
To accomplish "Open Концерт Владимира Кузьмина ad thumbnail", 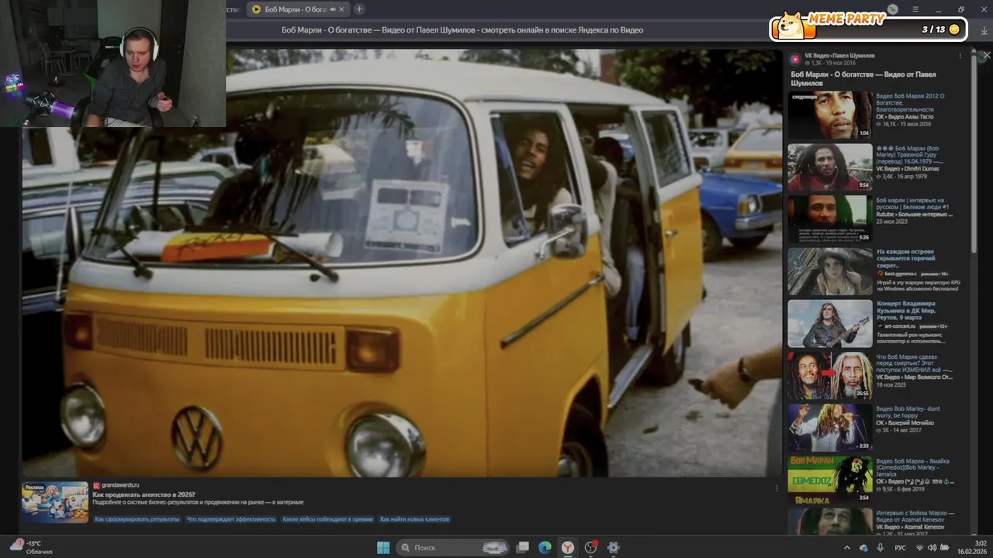I will coord(830,323).
